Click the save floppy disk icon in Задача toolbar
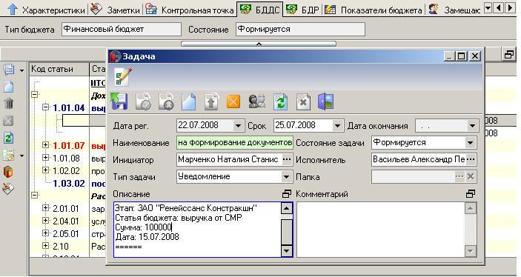This screenshot has width=521, height=277. pos(119,101)
